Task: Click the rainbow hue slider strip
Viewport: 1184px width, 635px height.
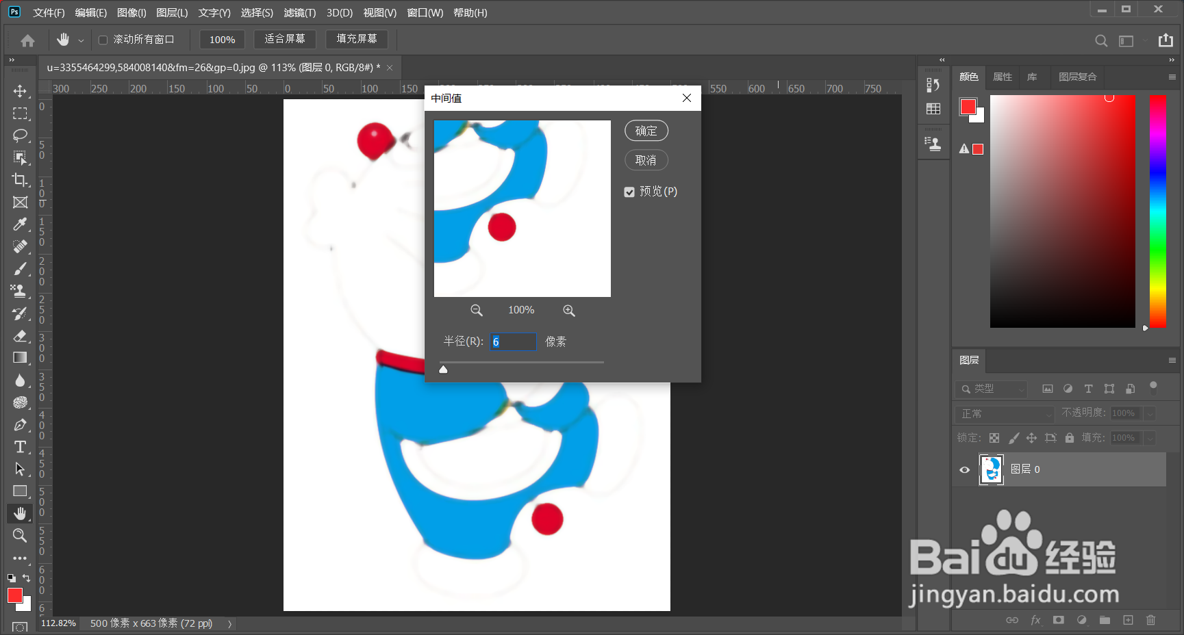Action: pyautogui.click(x=1157, y=211)
